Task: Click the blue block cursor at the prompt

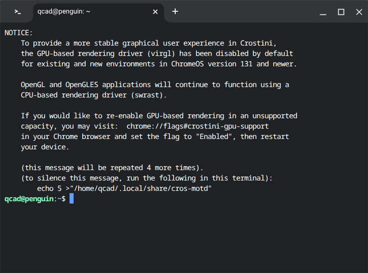Action: coord(71,199)
